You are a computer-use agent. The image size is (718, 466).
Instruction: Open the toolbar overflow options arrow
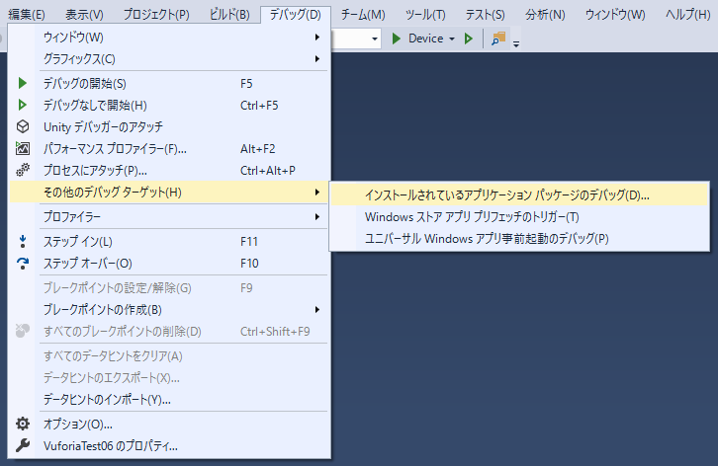tap(516, 44)
